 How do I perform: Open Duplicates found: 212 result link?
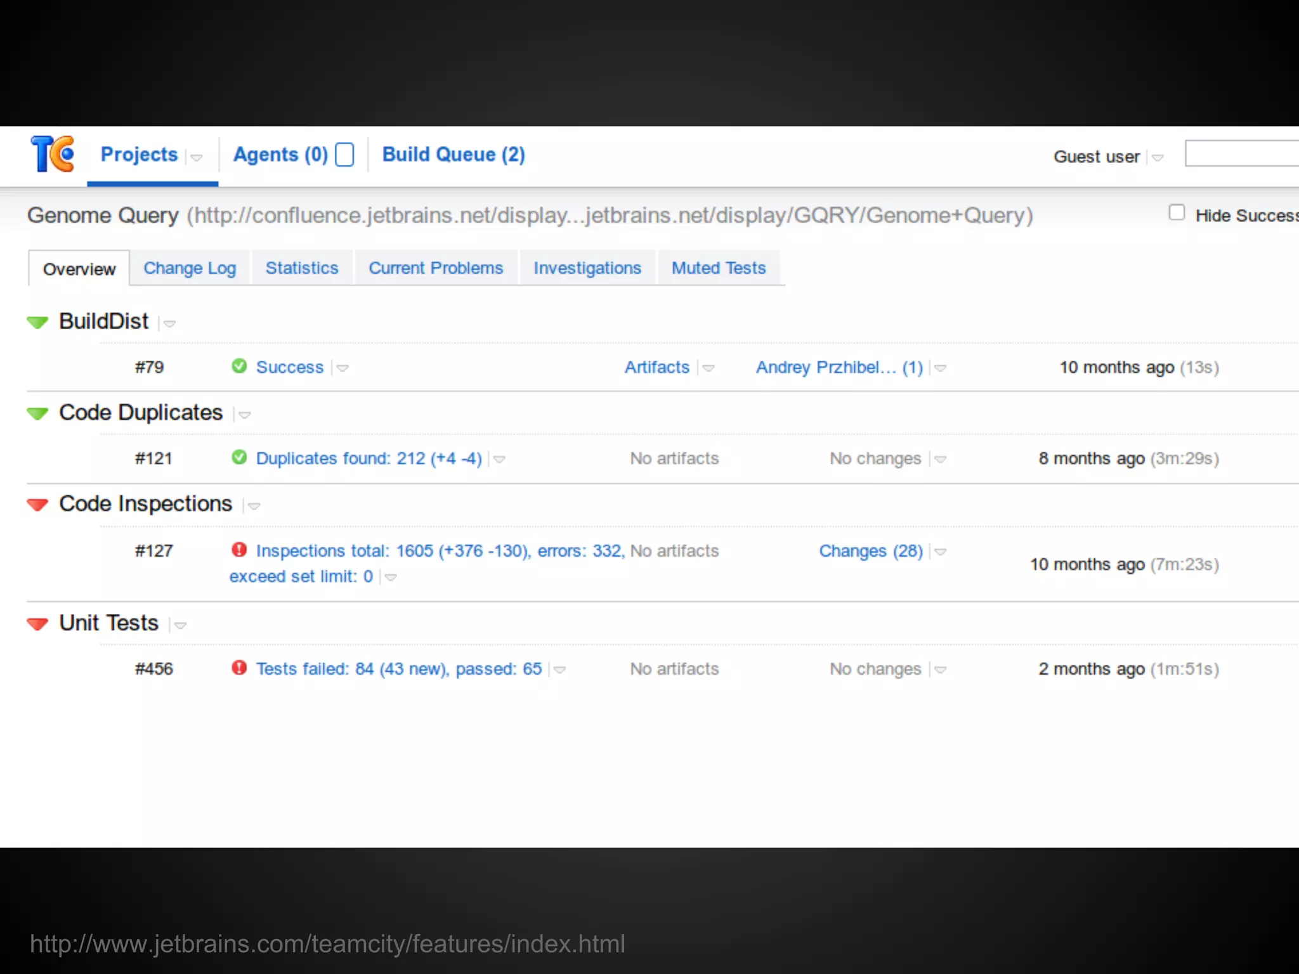(369, 458)
